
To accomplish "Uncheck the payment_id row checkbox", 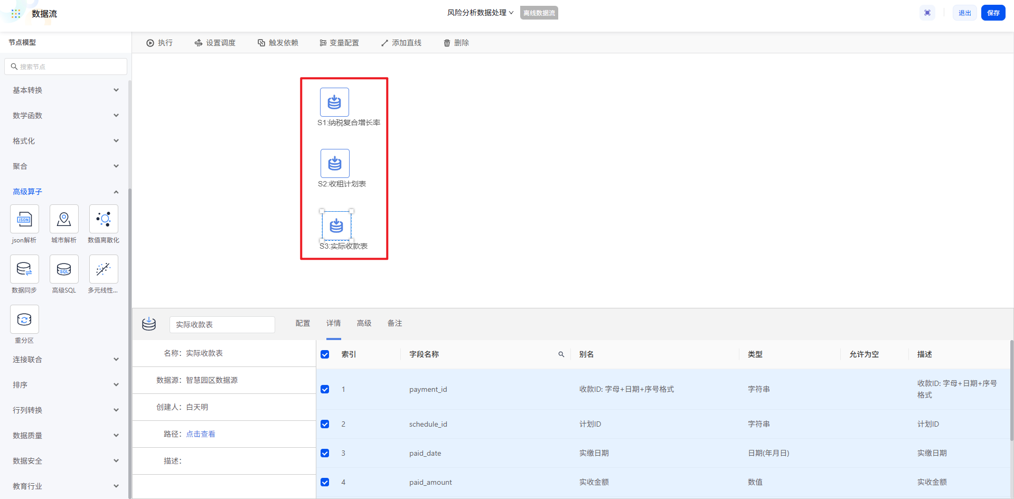I will [325, 389].
